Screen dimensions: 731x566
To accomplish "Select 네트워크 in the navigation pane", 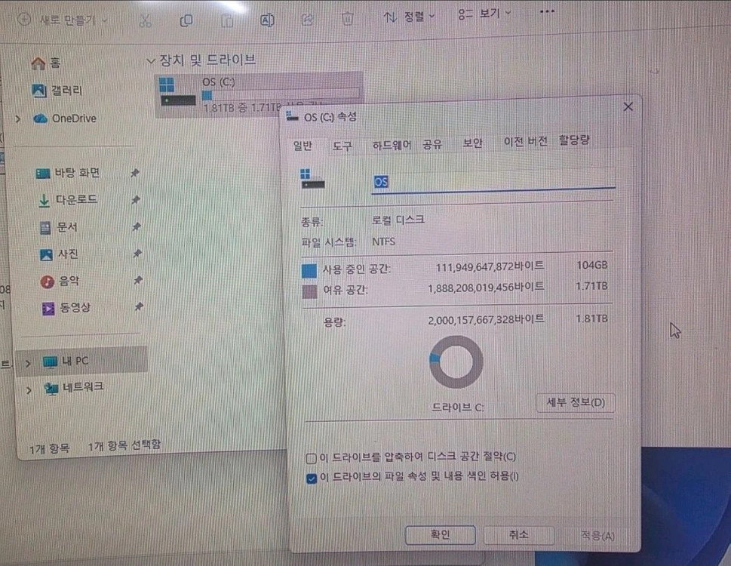I will pos(74,387).
